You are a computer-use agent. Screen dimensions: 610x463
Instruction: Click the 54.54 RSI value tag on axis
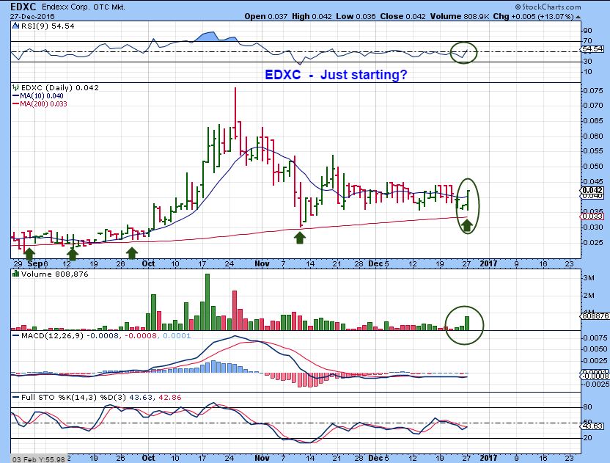coord(594,49)
